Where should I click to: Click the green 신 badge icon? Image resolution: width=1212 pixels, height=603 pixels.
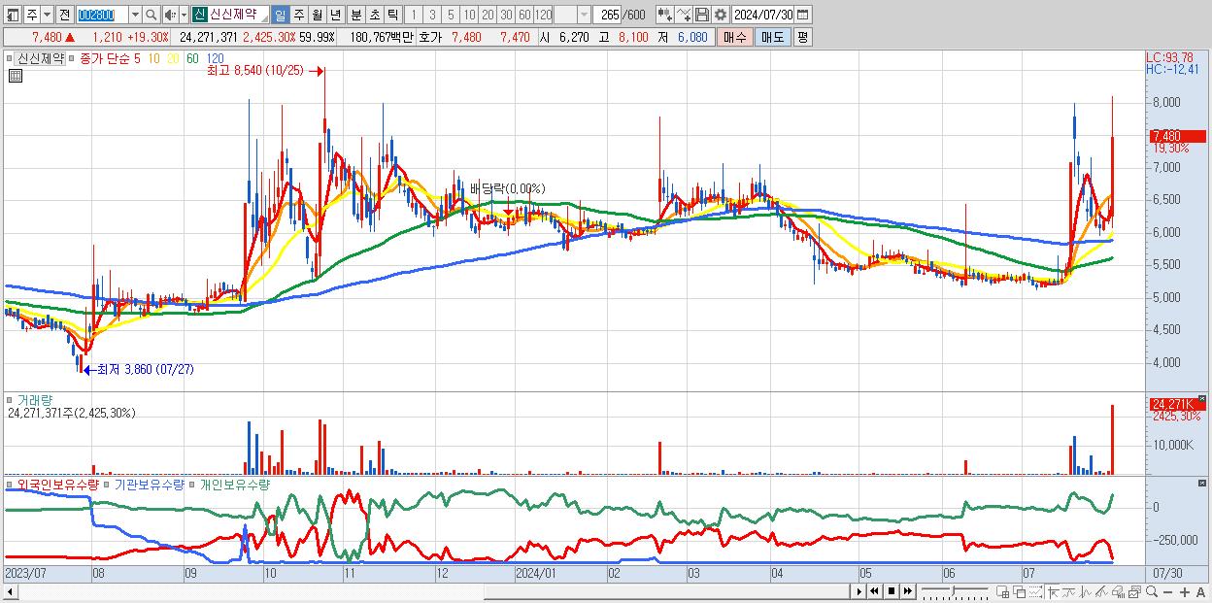[x=198, y=15]
